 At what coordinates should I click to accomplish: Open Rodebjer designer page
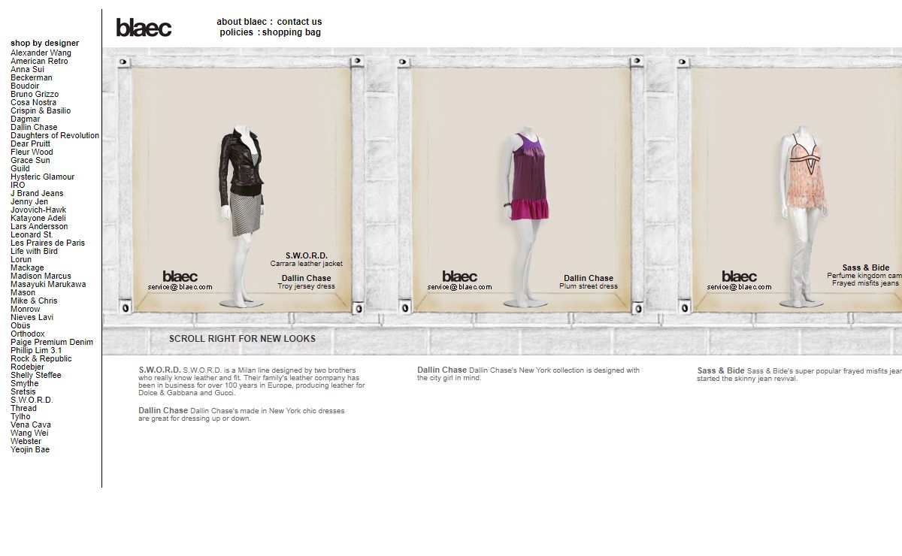pos(27,367)
